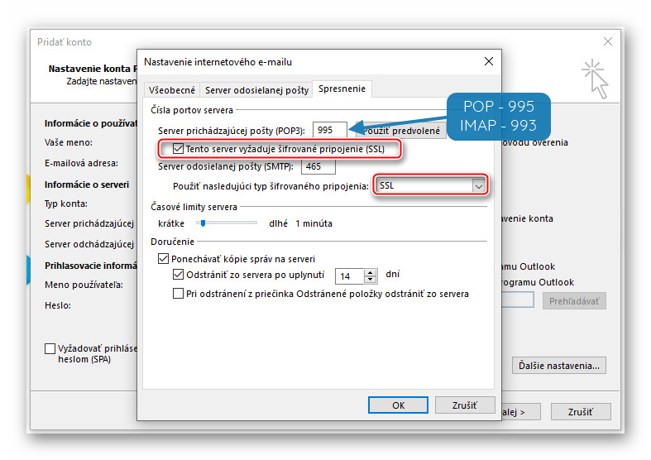Click the '1 minúta' timeout value text
This screenshot has height=460, width=651.
coord(314,223)
